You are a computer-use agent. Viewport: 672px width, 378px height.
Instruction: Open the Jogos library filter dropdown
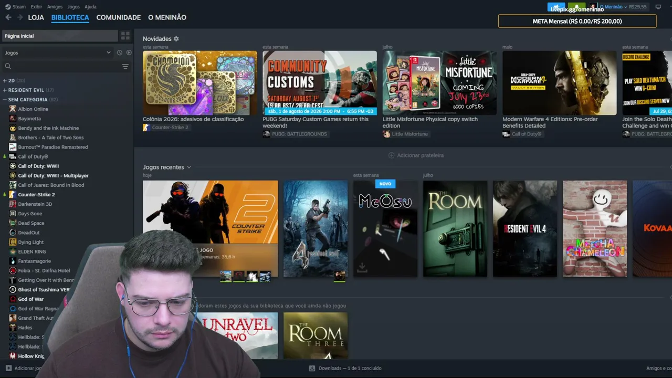tap(58, 52)
